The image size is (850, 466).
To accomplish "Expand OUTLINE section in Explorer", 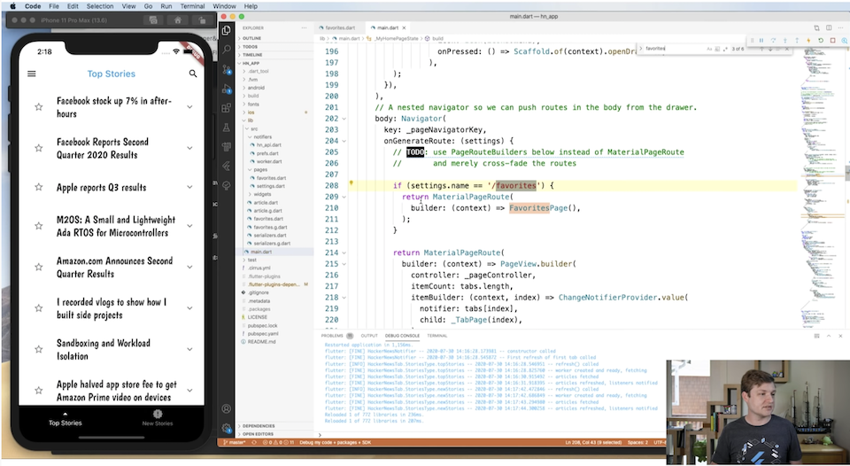I will click(273, 38).
